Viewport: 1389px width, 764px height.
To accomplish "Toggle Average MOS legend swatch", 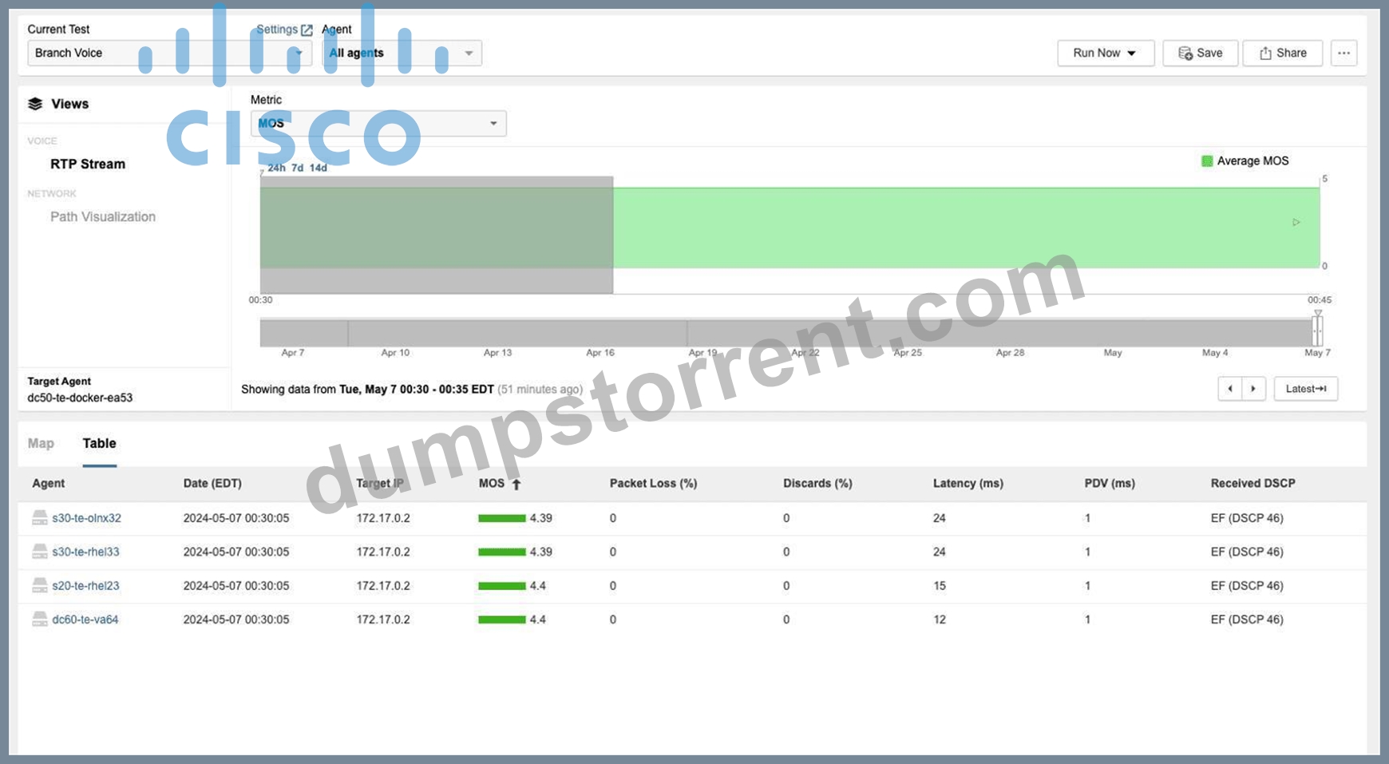I will point(1207,161).
